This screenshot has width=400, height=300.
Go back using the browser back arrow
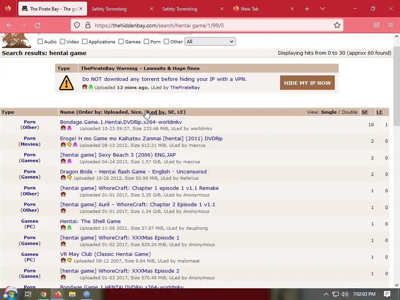9,25
